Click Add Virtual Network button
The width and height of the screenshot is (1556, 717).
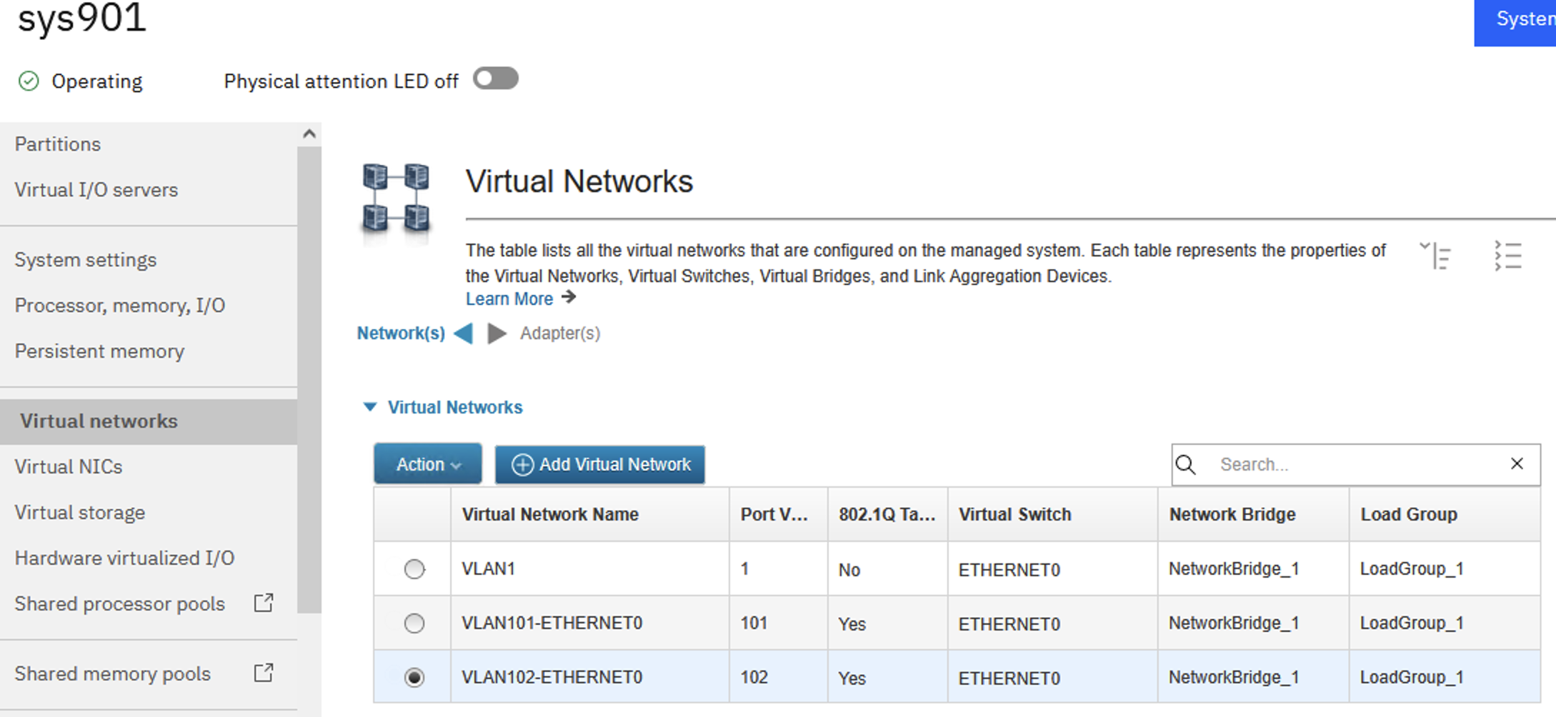(600, 465)
